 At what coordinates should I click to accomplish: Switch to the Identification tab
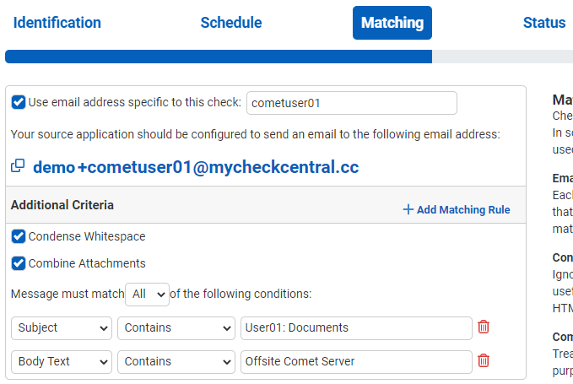[57, 23]
